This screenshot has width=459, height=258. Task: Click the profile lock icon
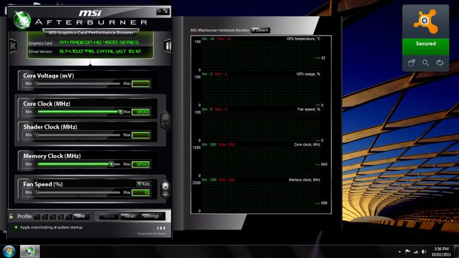[11, 216]
